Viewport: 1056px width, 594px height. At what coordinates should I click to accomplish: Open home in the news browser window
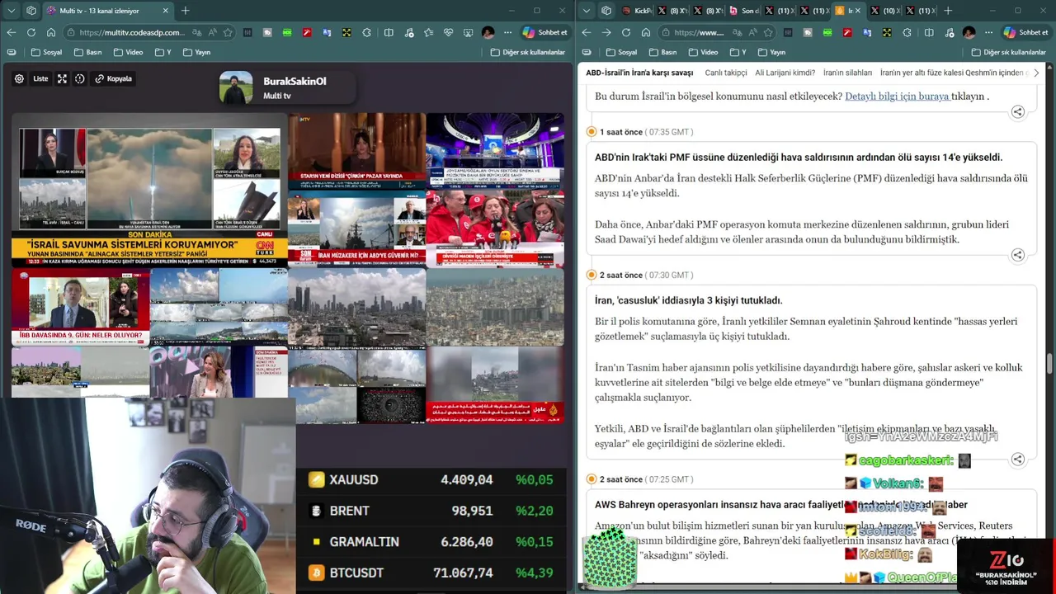pos(646,32)
